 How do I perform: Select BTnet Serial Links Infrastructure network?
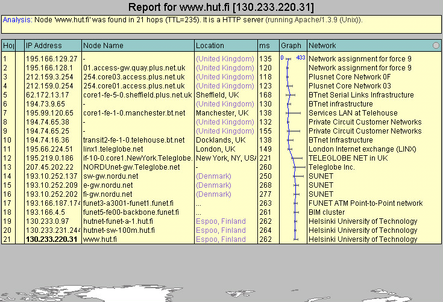(361, 94)
